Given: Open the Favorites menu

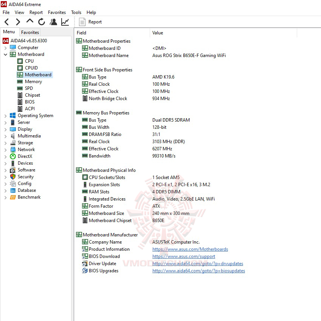Looking at the screenshot, I should 57,12.
